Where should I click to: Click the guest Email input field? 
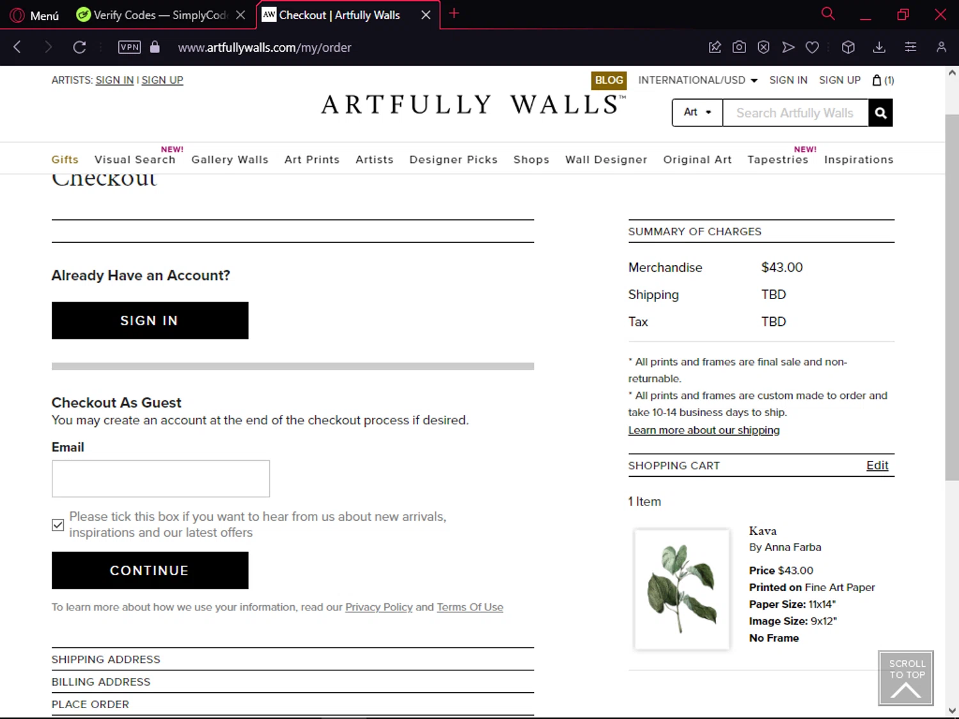[x=160, y=478]
